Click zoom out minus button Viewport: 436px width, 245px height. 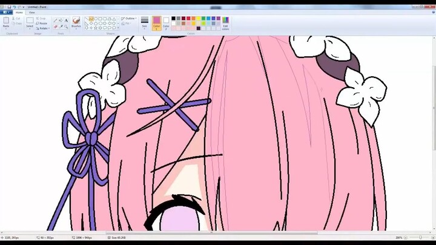[x=405, y=238]
